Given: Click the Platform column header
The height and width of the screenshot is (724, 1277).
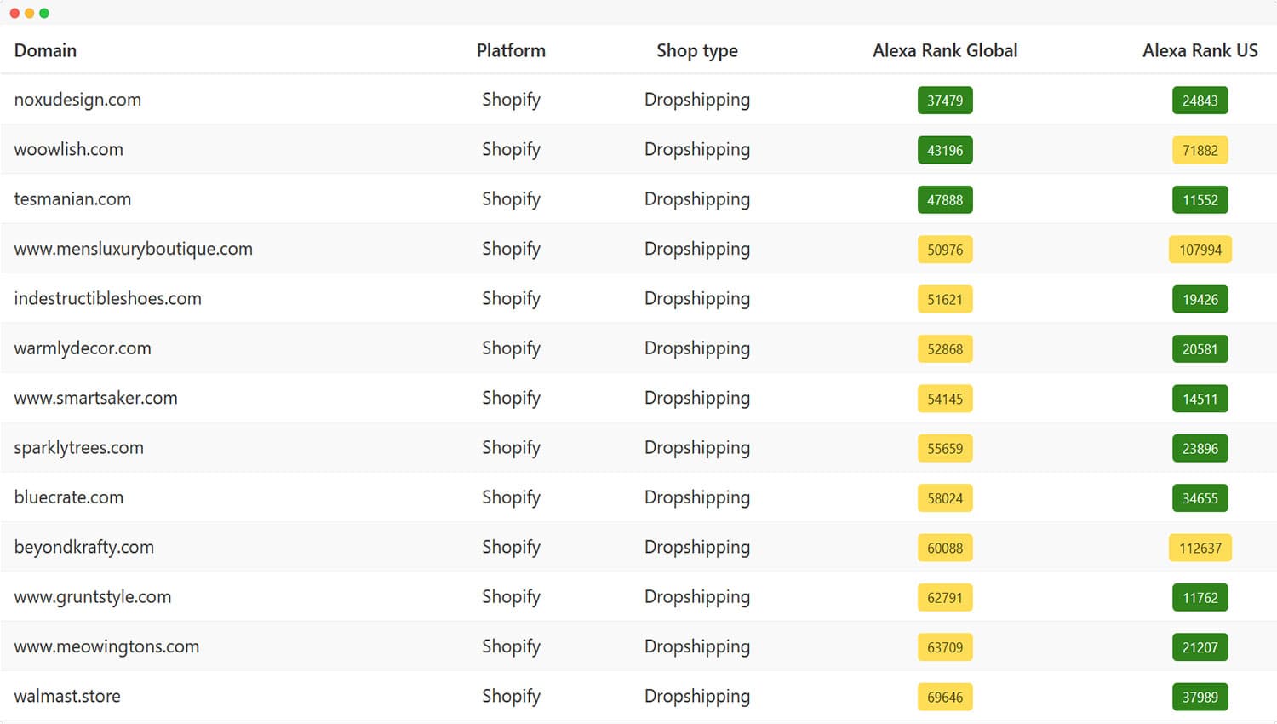Looking at the screenshot, I should [511, 50].
